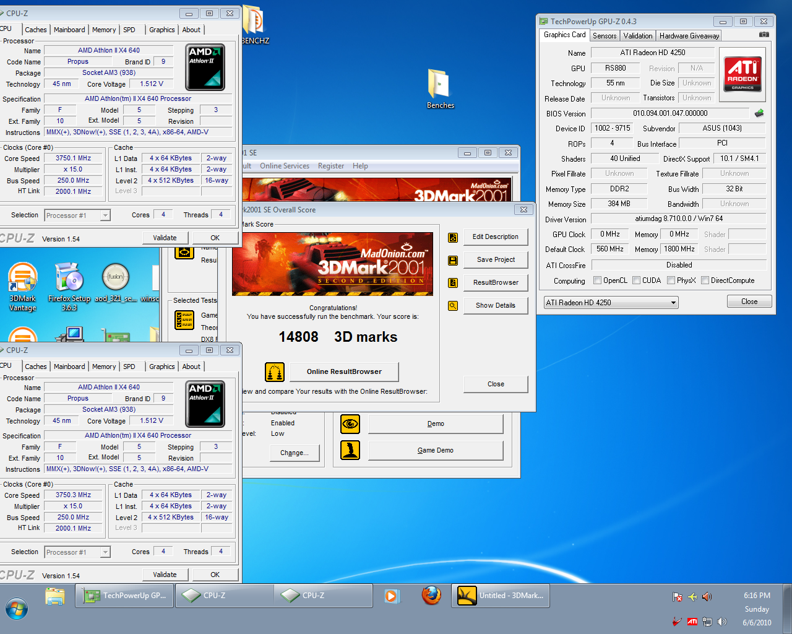Open Processor #1 dropdown in upper CPU-Z
Image resolution: width=792 pixels, height=634 pixels.
(x=77, y=215)
